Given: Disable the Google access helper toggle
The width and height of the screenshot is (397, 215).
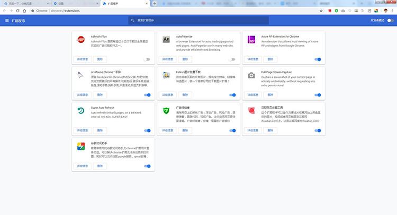Looking at the screenshot, I should coord(147,166).
